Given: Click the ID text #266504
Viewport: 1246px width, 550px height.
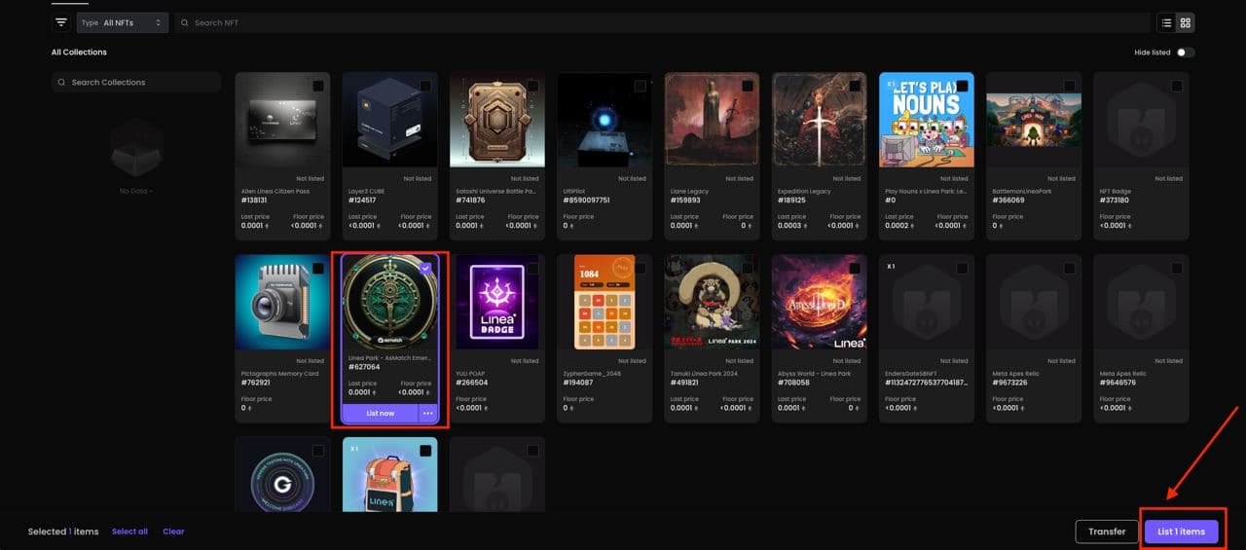Looking at the screenshot, I should tap(472, 383).
